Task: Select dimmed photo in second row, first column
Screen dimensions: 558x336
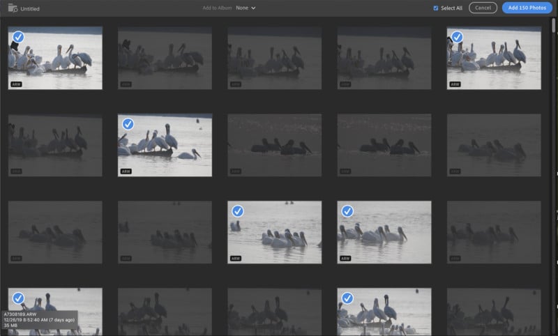Action: [x=55, y=145]
